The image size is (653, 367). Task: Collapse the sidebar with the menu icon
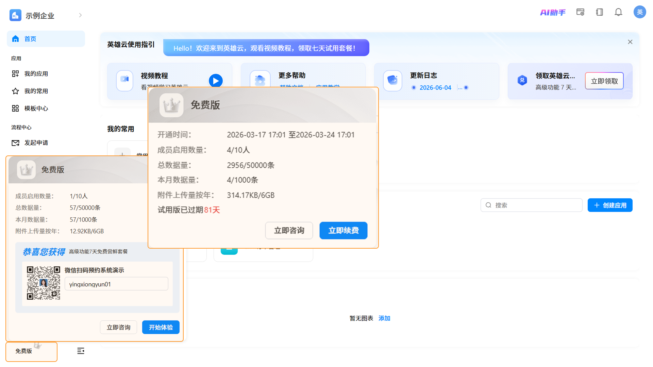(81, 351)
